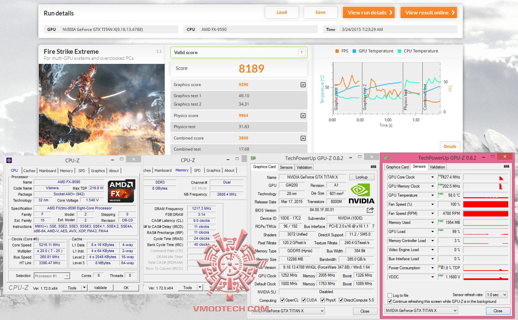The height and width of the screenshot is (320, 518).
Task: Open Mainboard tab in left CPU-Z window
Action: click(47, 171)
